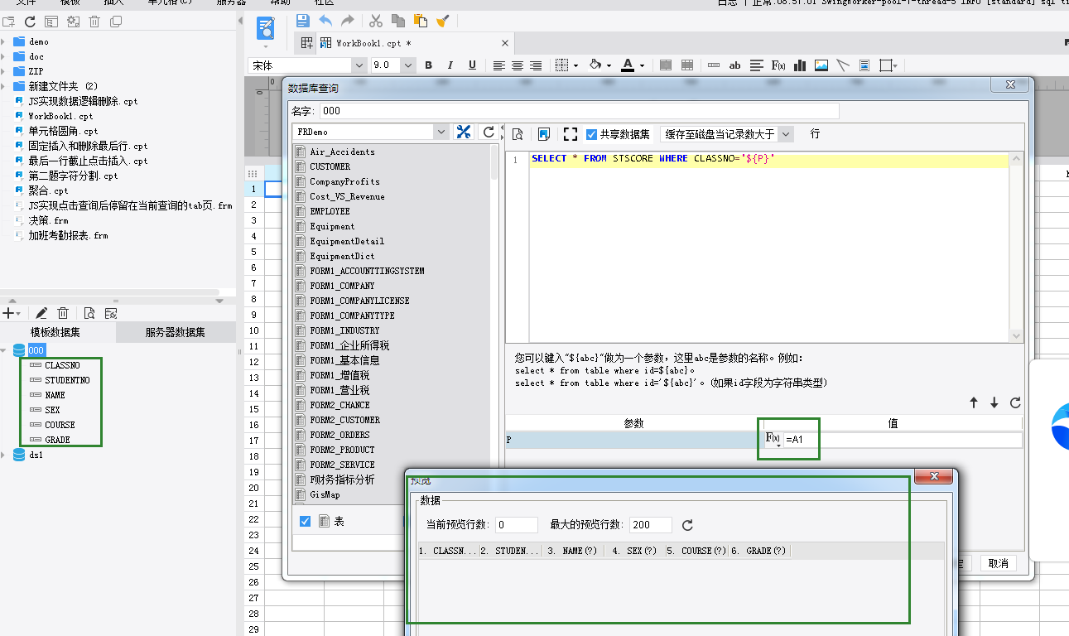This screenshot has width=1069, height=636.
Task: Toggle Italic formatting
Action: 450,65
